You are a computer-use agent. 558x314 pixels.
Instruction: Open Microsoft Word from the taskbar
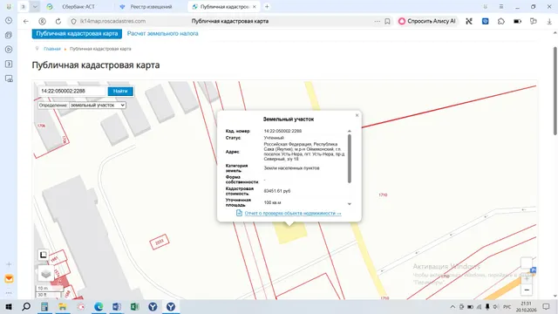pos(117,306)
